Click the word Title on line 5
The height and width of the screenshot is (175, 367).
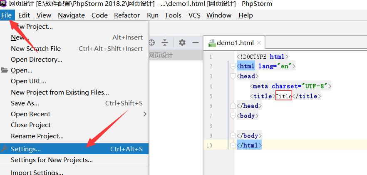(x=284, y=96)
